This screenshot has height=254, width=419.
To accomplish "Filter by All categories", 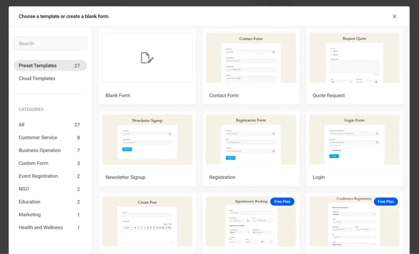I will (22, 125).
